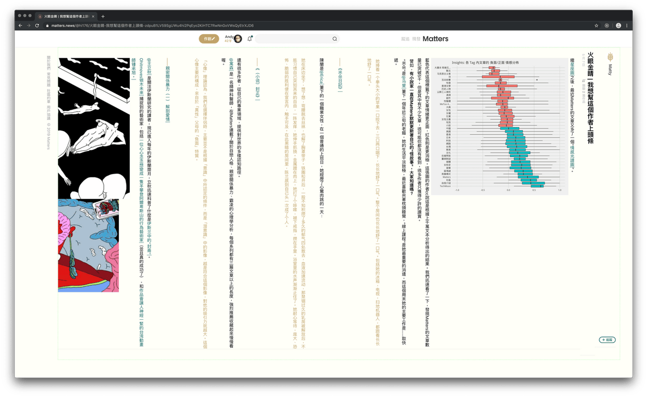
Task: Focus the site search field
Action: (x=297, y=39)
